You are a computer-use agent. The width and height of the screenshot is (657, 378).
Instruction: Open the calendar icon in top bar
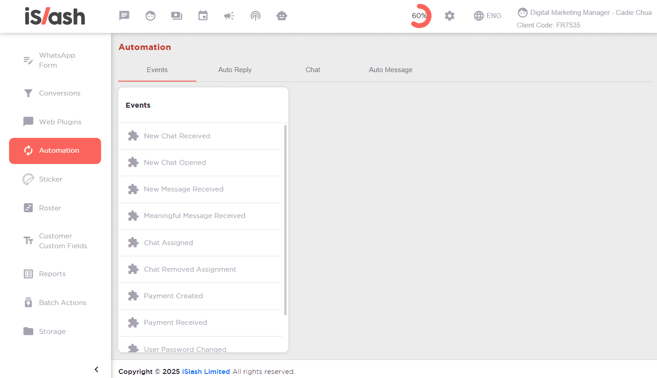(203, 16)
